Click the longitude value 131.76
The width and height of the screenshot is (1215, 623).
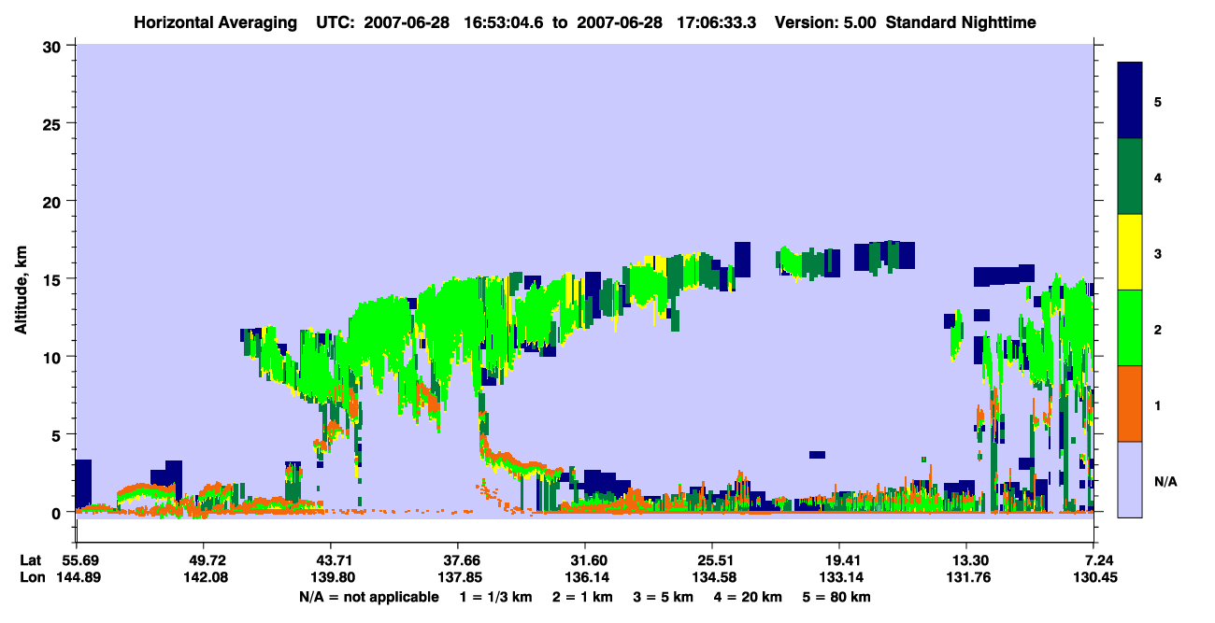[x=966, y=577]
